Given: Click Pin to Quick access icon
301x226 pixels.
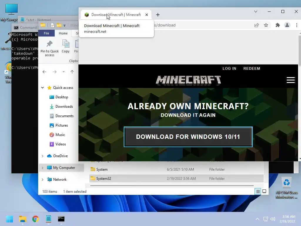Looking at the screenshot, I should pyautogui.click(x=49, y=48).
